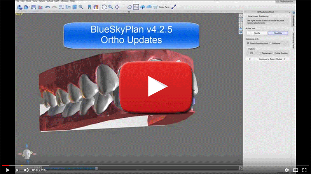Go back with the left arrow by Continue
This screenshot has width=311, height=174.
[x=250, y=59]
